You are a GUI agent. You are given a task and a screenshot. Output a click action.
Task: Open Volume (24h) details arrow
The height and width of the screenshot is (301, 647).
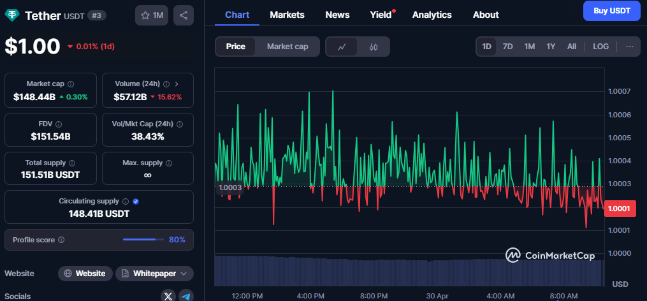[177, 84]
